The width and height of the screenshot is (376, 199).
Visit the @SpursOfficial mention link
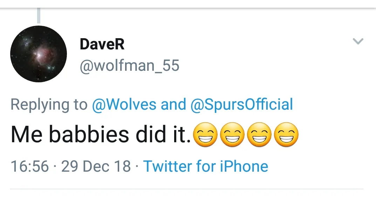tap(242, 104)
